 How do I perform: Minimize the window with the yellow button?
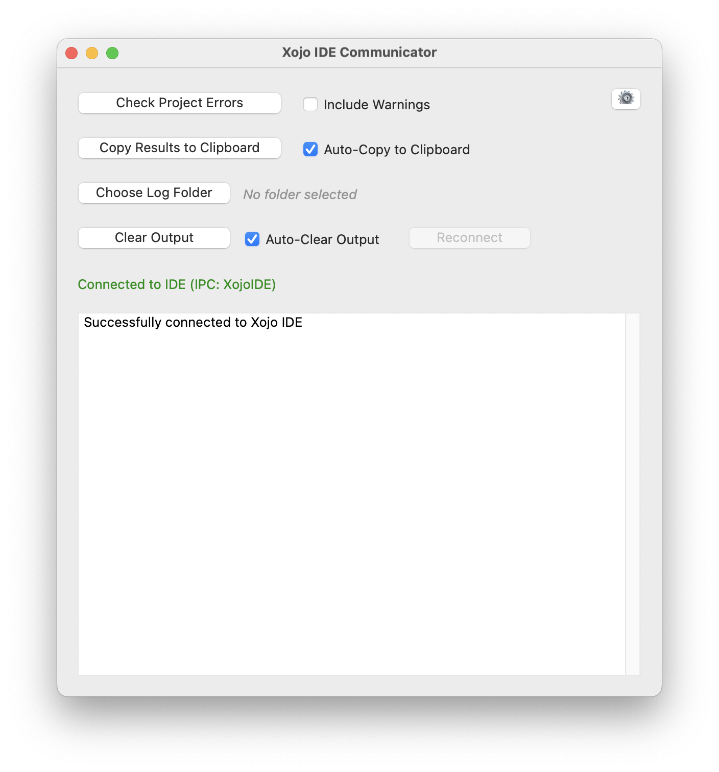tap(92, 53)
